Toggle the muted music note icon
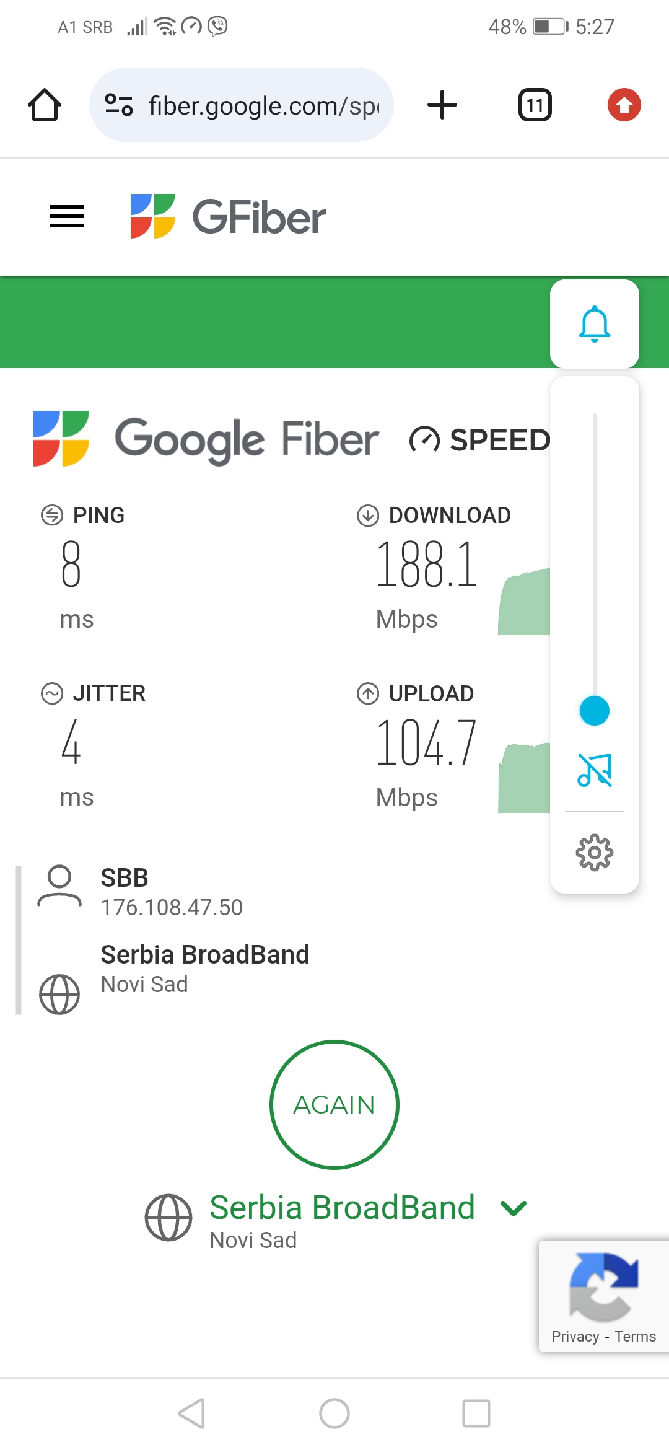Viewport: 669px width, 1450px height. click(x=594, y=770)
